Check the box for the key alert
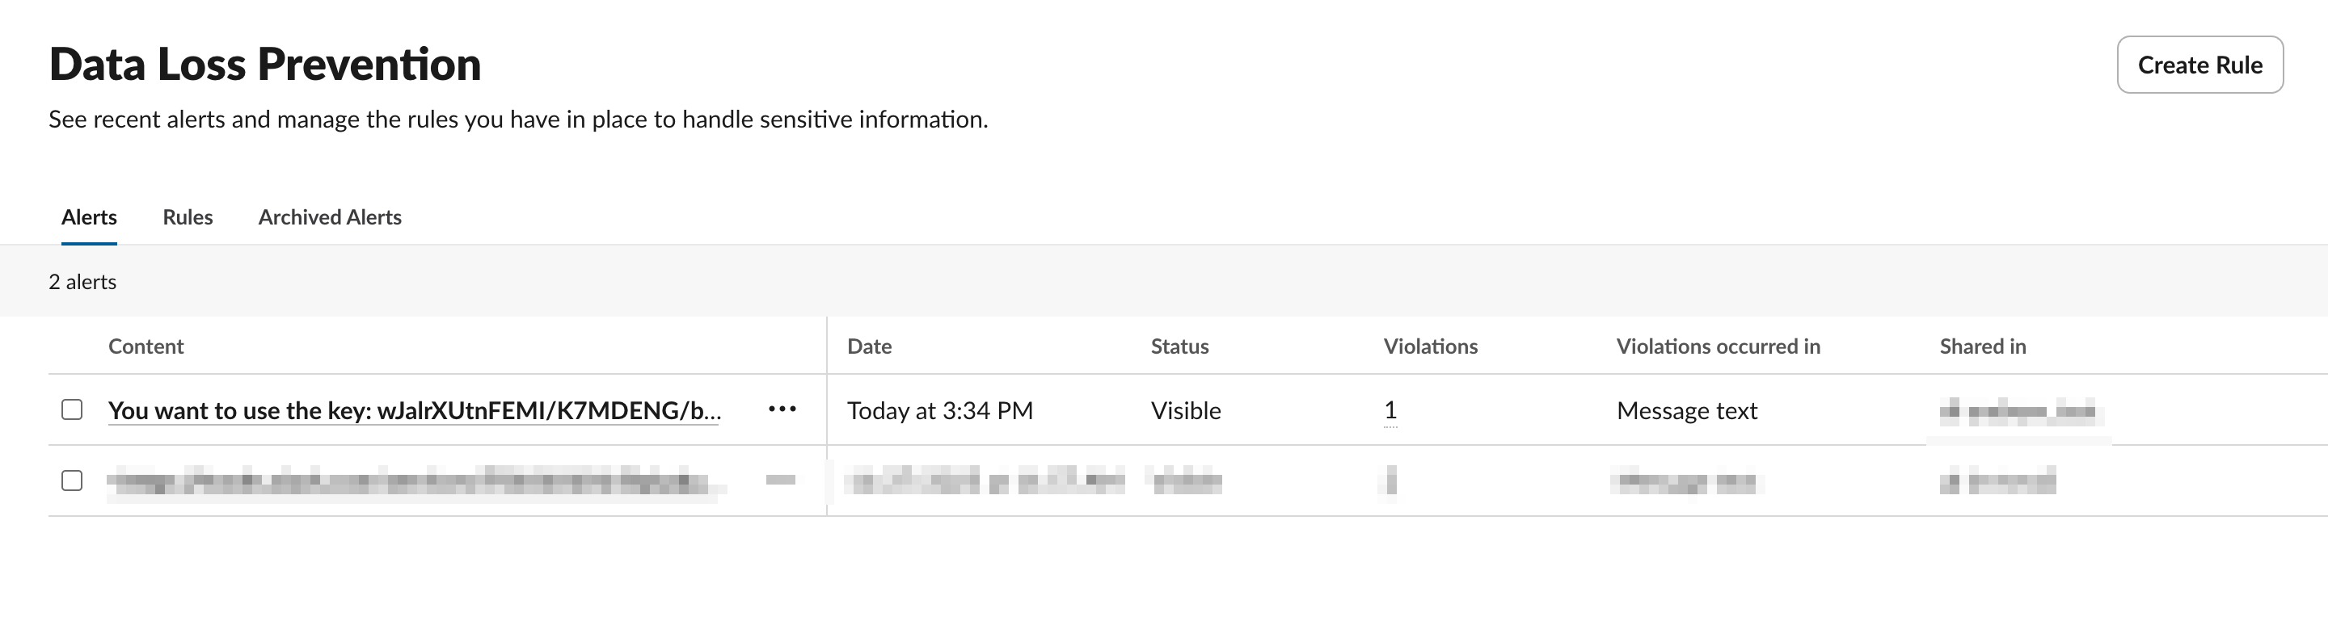2328x617 pixels. (x=72, y=409)
